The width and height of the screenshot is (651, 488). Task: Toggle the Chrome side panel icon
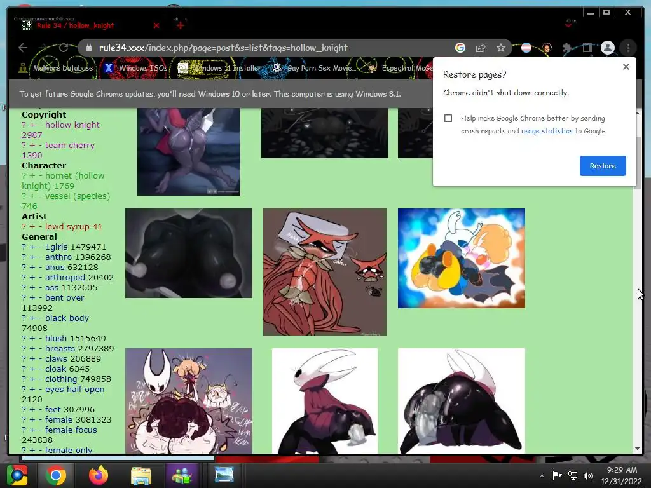(587, 48)
